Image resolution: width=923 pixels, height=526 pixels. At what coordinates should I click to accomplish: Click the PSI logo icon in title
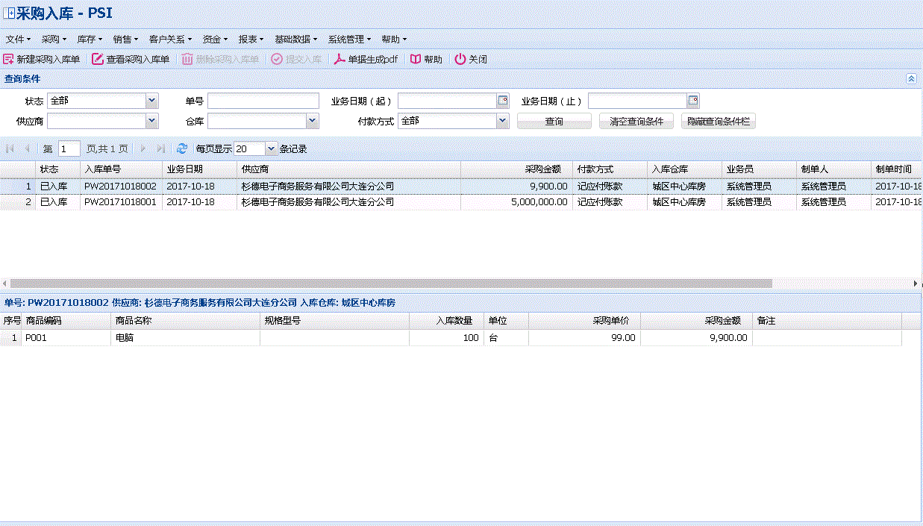10,14
